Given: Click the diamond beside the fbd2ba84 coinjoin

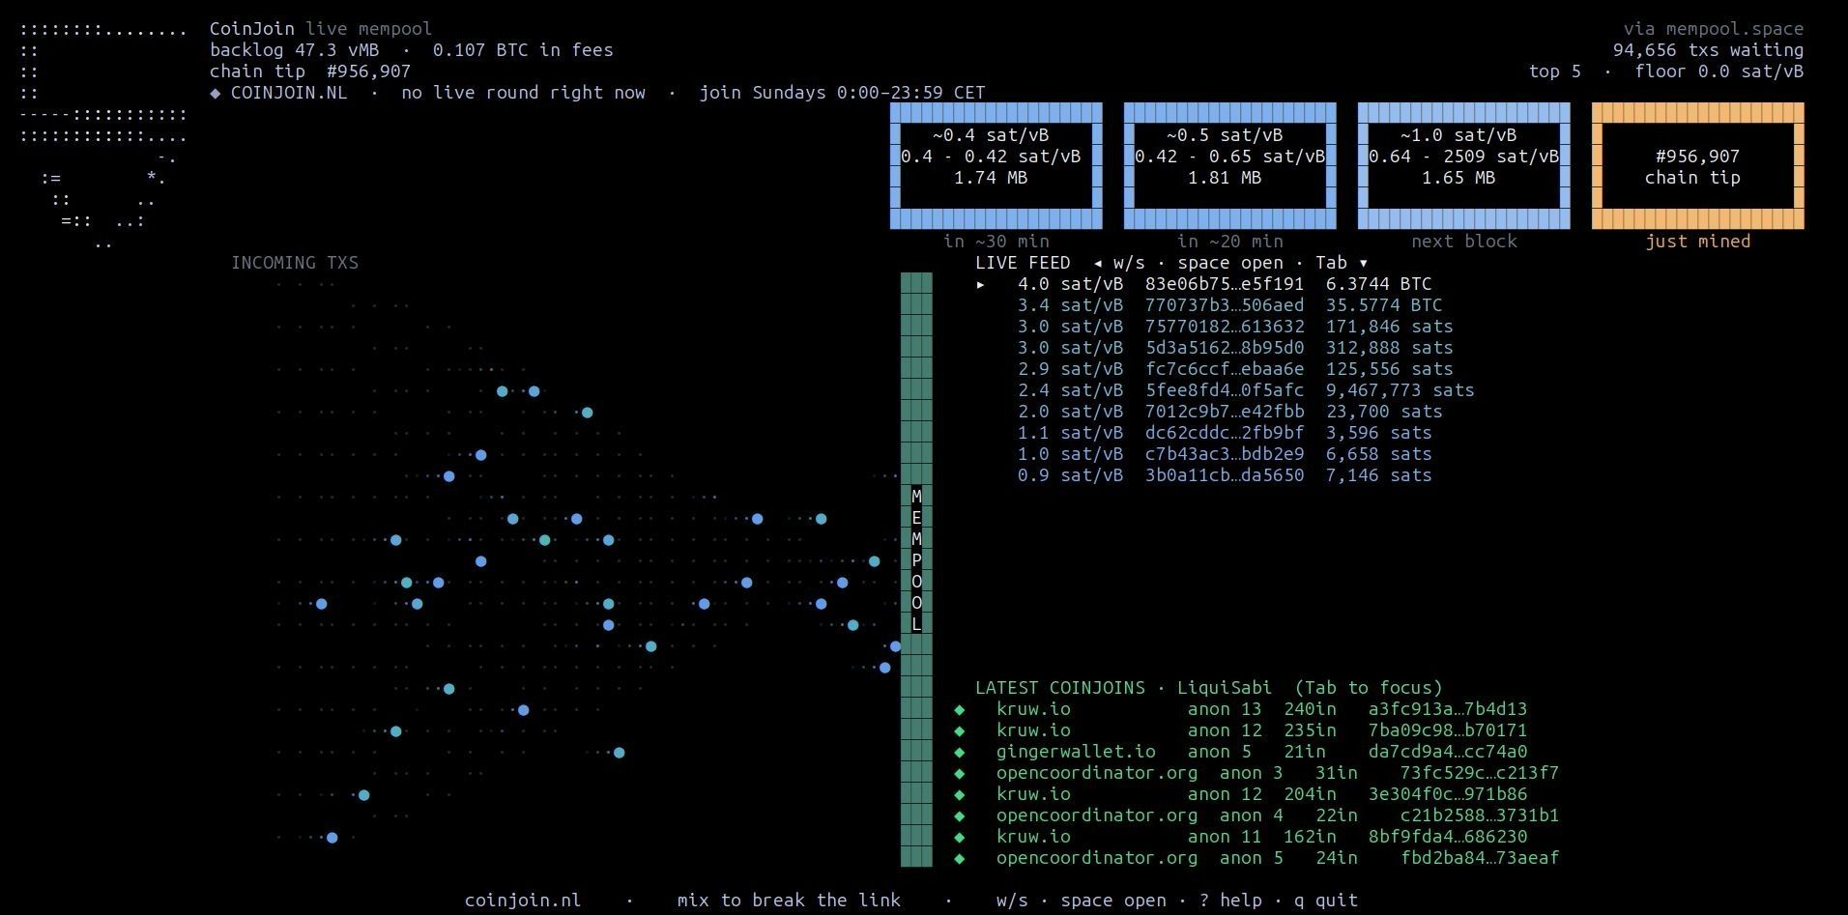Looking at the screenshot, I should [960, 858].
